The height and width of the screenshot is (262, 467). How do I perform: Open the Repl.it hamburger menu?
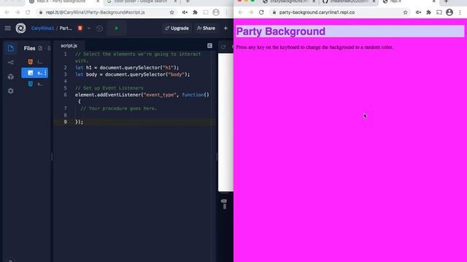coord(8,28)
